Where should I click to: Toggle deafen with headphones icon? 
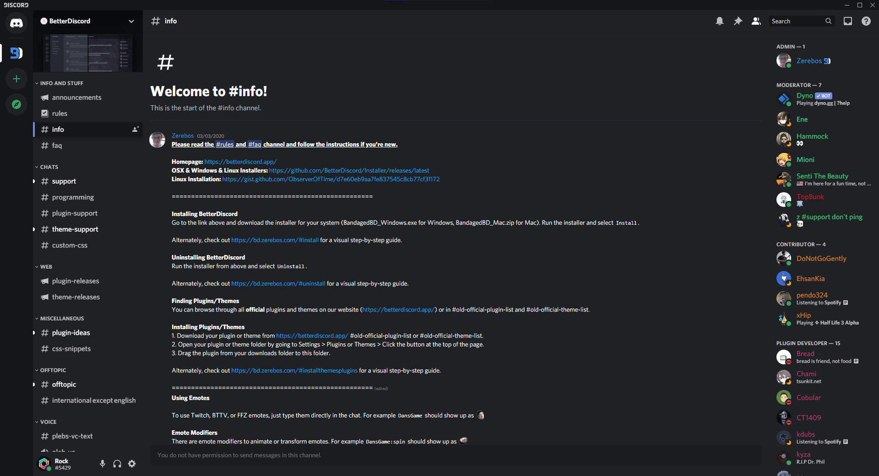click(117, 464)
